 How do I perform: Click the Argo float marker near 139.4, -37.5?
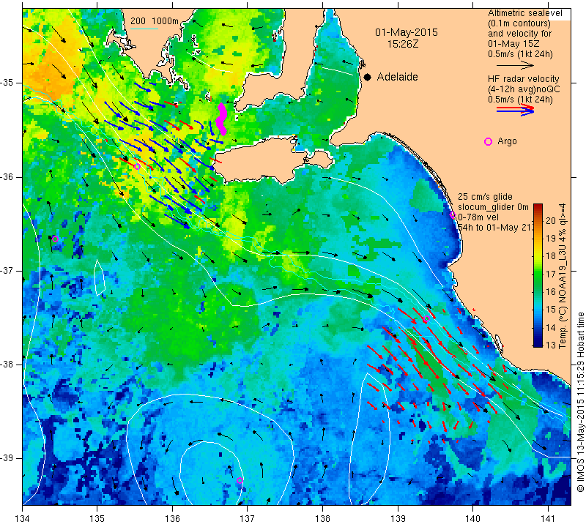[427, 319]
